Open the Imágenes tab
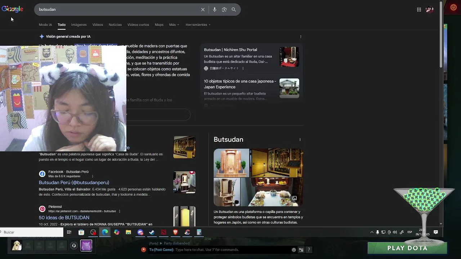This screenshot has width=461, height=259. pos(79,25)
